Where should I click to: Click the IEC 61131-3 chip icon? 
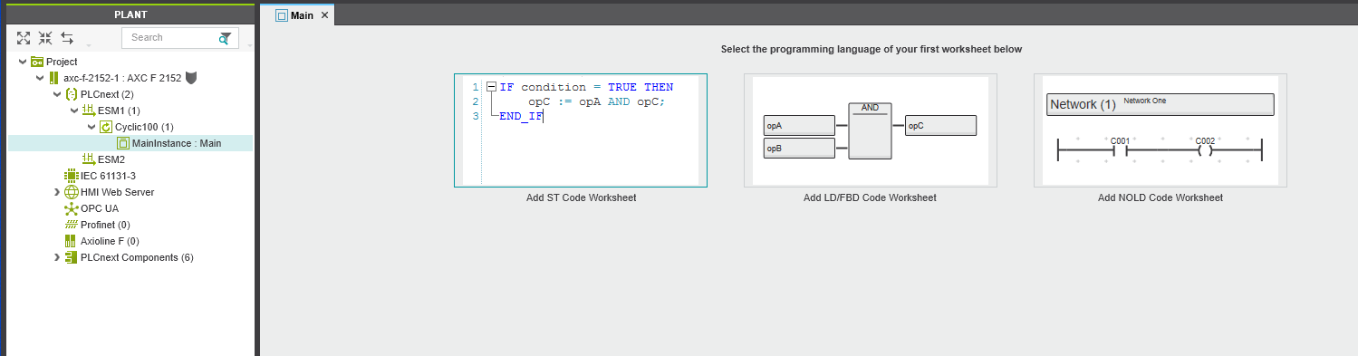point(71,176)
